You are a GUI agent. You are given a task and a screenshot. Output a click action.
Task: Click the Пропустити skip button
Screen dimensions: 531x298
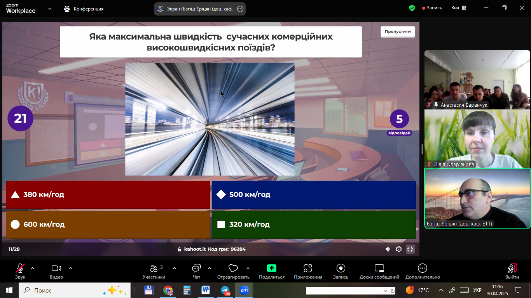(398, 32)
